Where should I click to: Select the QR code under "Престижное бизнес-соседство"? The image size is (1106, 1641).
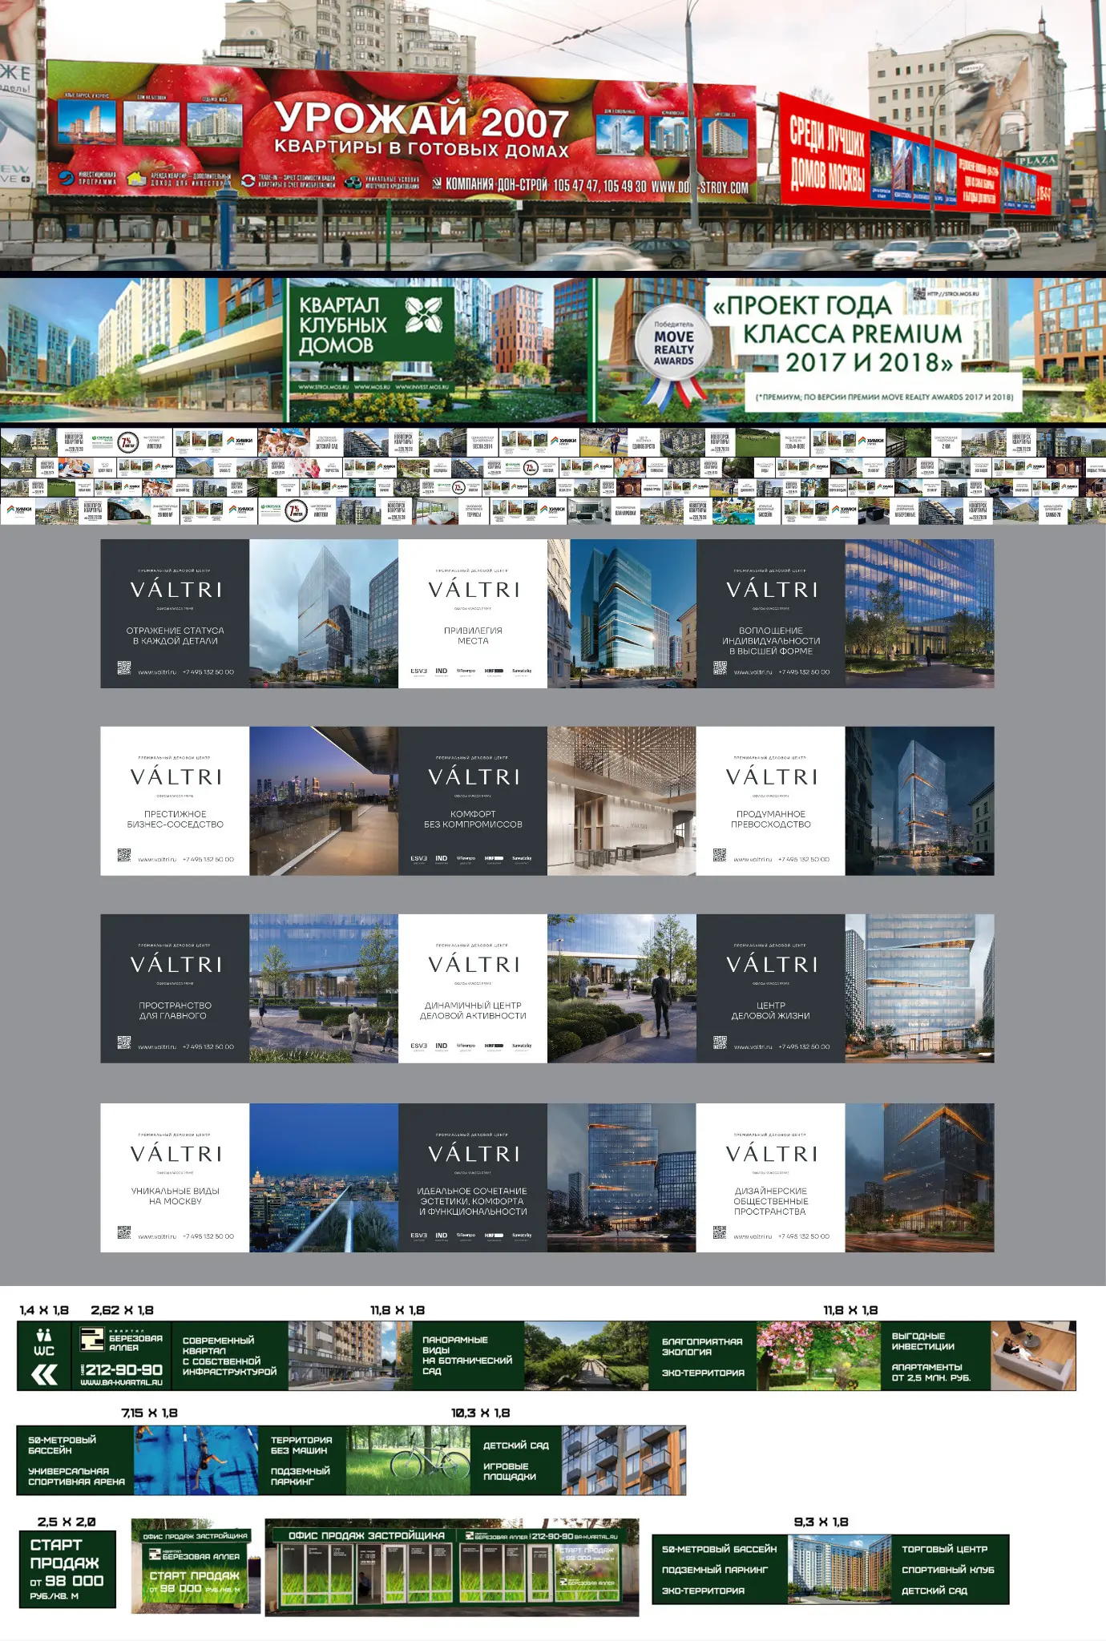pyautogui.click(x=124, y=855)
